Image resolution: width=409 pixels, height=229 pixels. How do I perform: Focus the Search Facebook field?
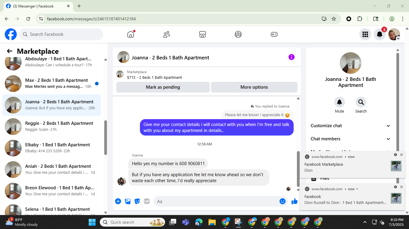(61, 34)
